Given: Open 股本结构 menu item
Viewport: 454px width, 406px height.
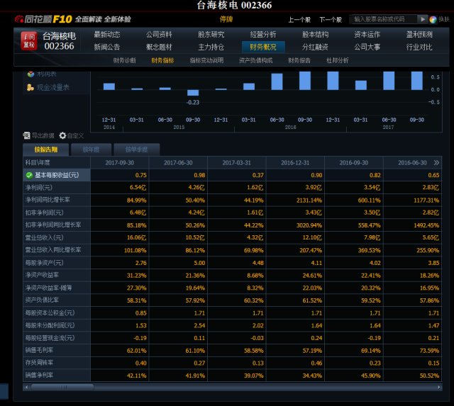Looking at the screenshot, I should click(x=315, y=35).
